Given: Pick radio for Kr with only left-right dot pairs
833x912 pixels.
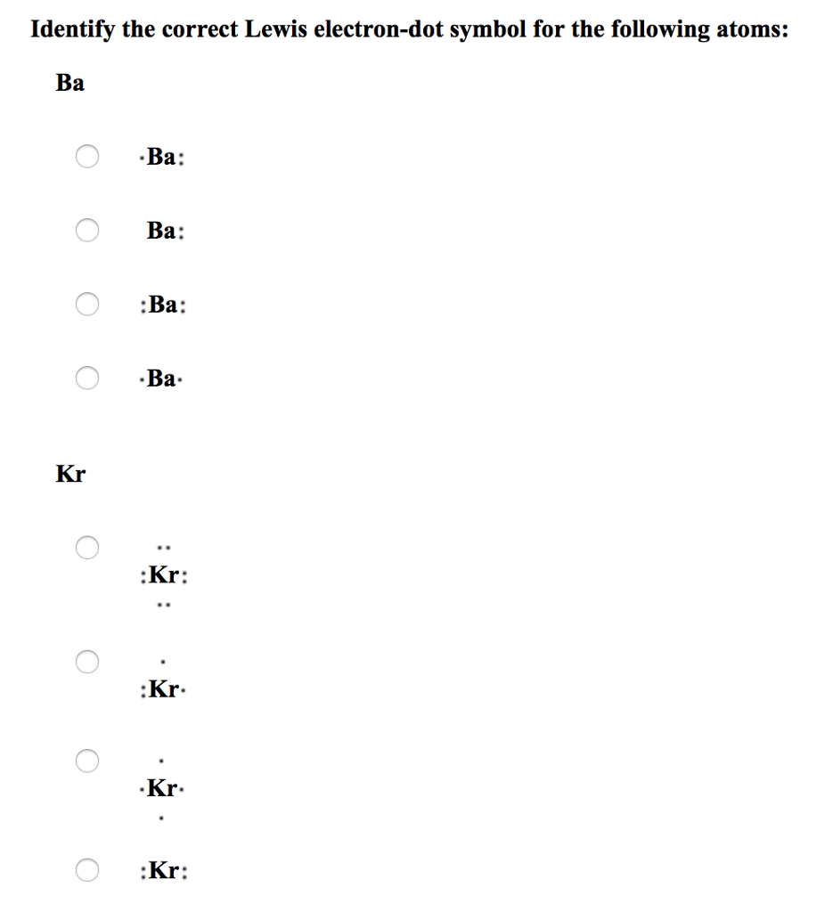Looking at the screenshot, I should [x=87, y=869].
